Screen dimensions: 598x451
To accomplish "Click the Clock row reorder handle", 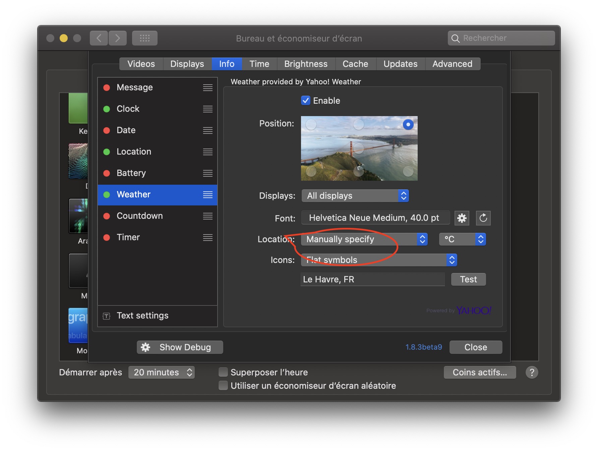I will click(x=208, y=109).
